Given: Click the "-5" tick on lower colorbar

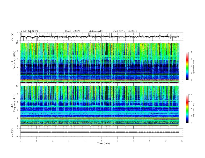Looking at the screenshot, I should pos(191,109).
